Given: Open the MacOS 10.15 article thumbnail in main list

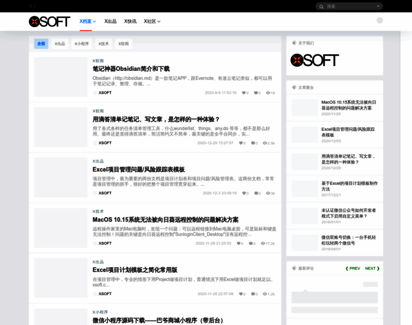Looking at the screenshot, I should [61, 228].
